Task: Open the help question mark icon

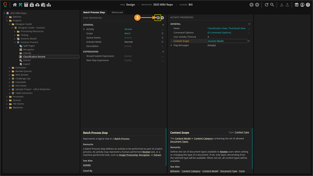Action: tap(308, 5)
